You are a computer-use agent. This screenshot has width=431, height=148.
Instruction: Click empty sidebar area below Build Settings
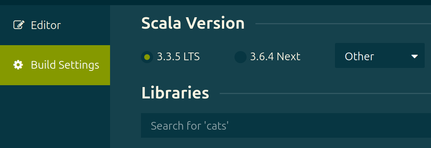pos(55,116)
